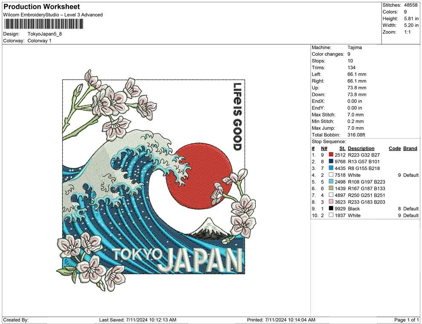
Task: Select 'Wilcom EmbroideryStudio – Level 3 Advanced' text
Action: pyautogui.click(x=53, y=15)
